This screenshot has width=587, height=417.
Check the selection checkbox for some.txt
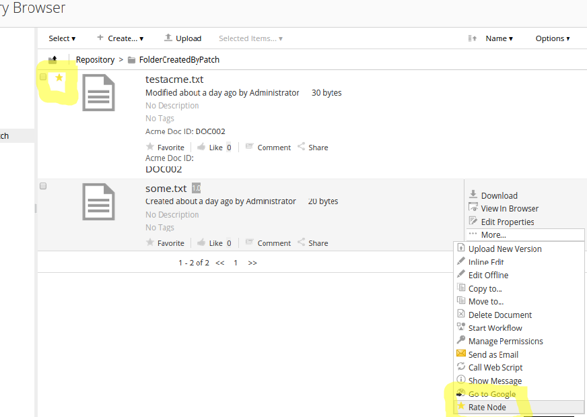[x=43, y=186]
